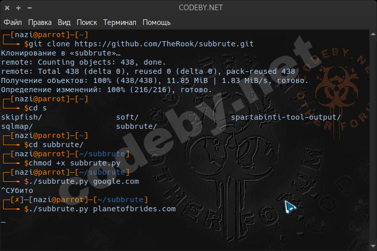Open the Терминал menu

[120, 22]
